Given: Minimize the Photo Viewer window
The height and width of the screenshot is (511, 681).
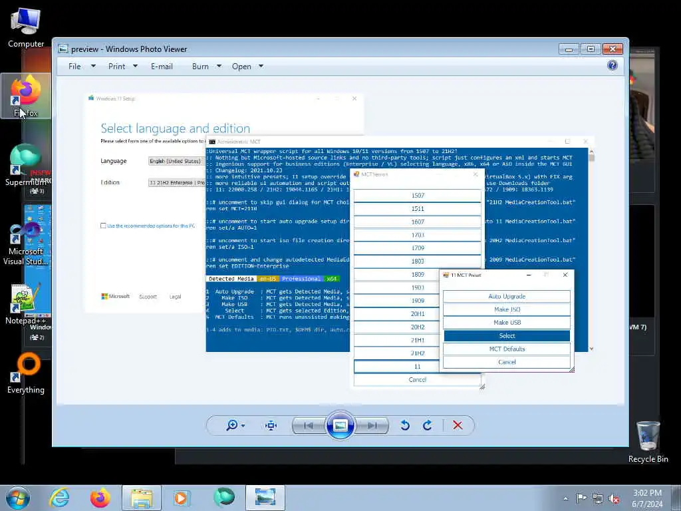Looking at the screenshot, I should [x=569, y=49].
